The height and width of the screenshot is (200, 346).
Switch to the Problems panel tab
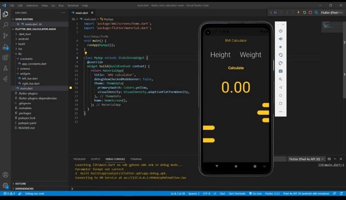click(79, 159)
